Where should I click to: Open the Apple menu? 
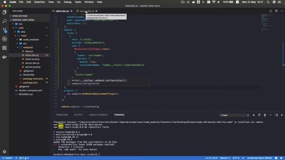pyautogui.click(x=5, y=2)
